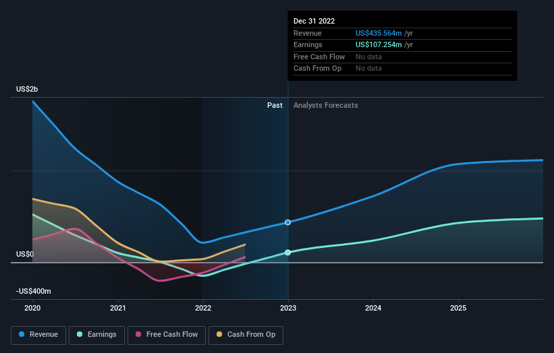Image resolution: width=554 pixels, height=353 pixels.
Task: Click the blue Revenue data point at 2023
Action: point(287,222)
